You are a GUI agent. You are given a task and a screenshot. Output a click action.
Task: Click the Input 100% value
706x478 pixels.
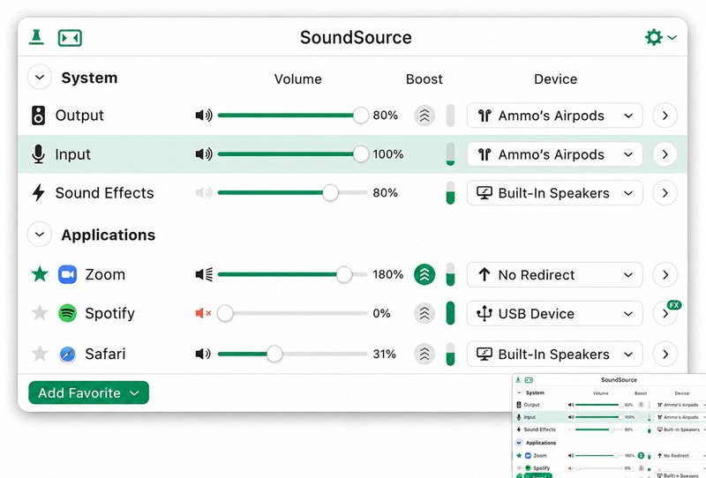click(x=387, y=154)
